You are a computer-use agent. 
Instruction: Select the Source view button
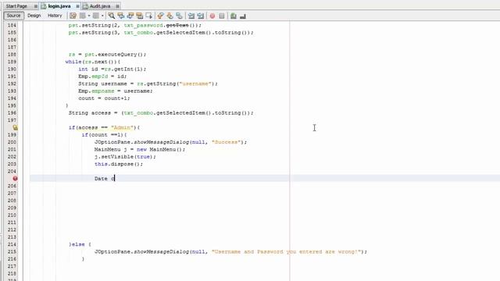point(13,16)
